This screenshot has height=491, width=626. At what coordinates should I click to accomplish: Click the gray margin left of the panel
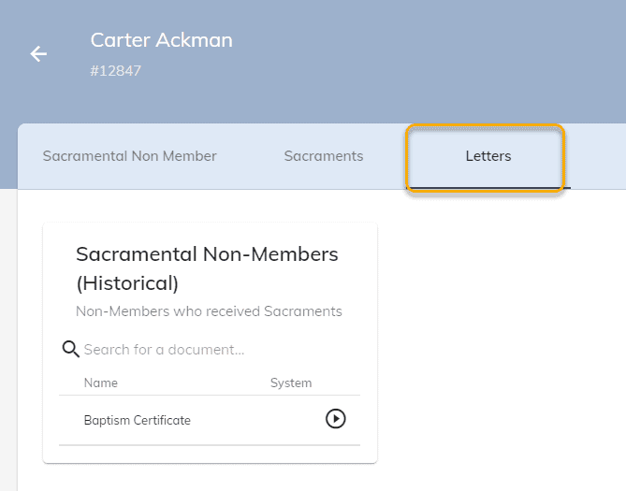[8, 339]
